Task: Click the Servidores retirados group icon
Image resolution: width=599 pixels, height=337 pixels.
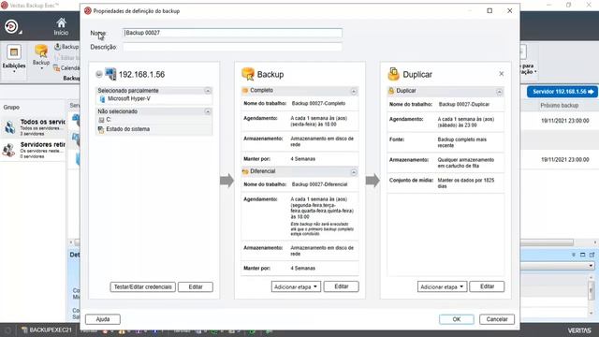Action: tap(9, 150)
